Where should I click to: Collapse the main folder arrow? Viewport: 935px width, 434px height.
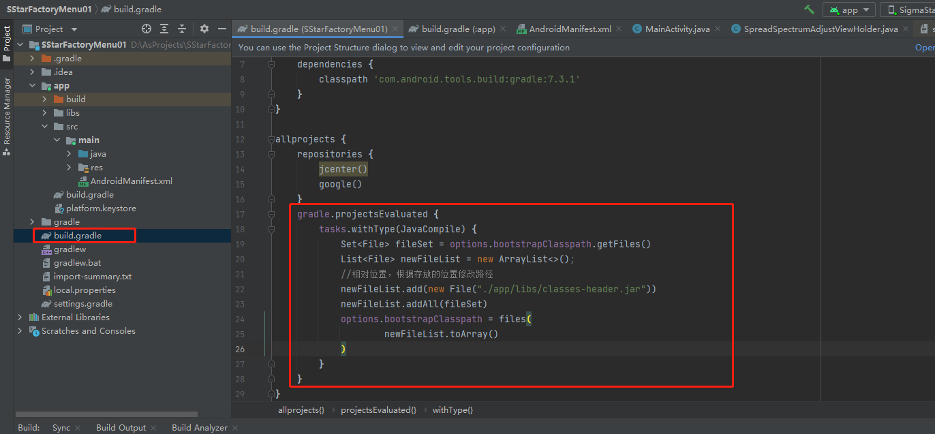coord(57,140)
